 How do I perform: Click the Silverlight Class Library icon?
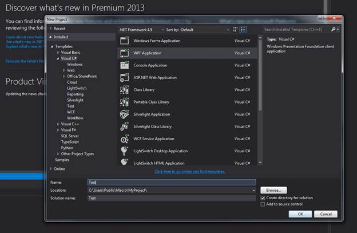[125, 127]
